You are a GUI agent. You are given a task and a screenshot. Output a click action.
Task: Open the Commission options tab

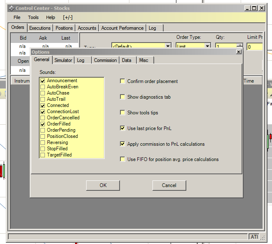click(105, 60)
